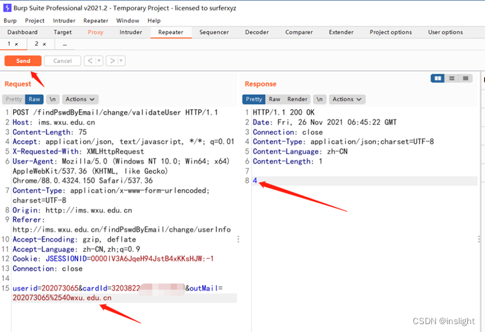The height and width of the screenshot is (332, 485).
Task: Switch to the Intruder tool tab
Action: 131,32
